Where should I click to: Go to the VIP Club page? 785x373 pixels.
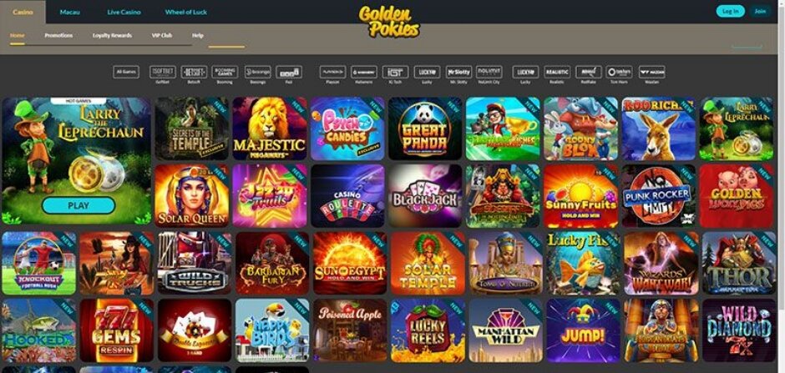162,36
